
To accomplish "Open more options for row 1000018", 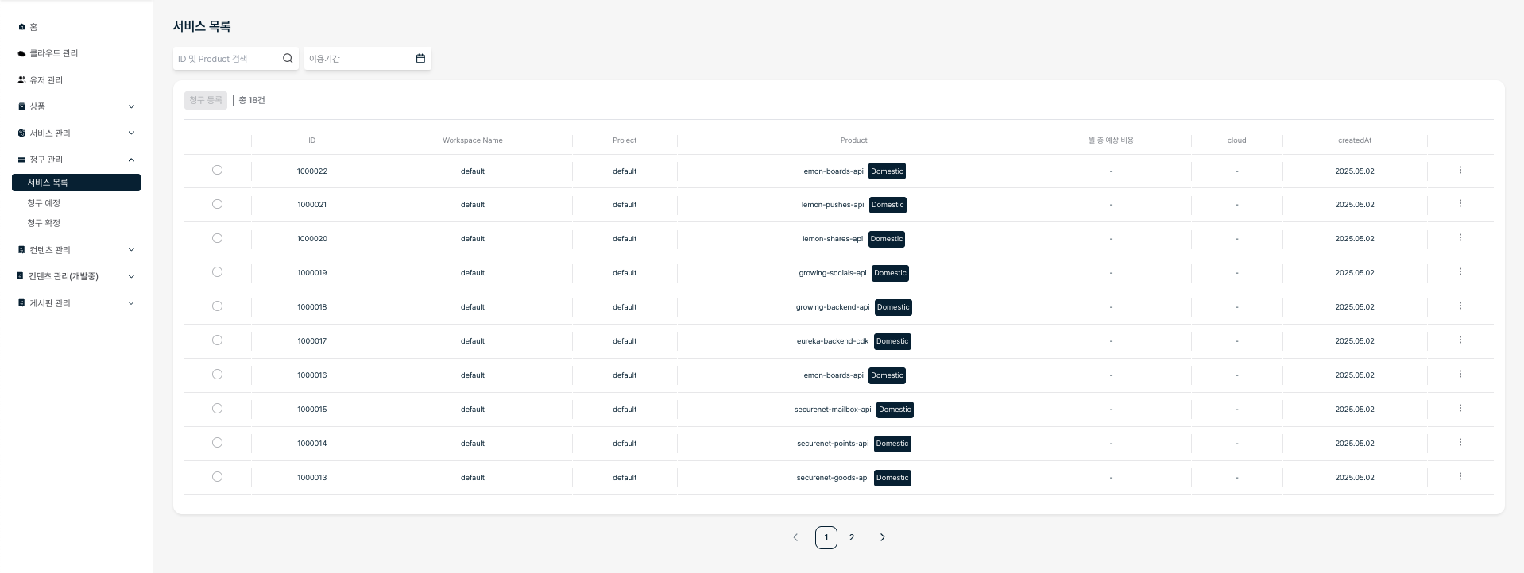I will pos(1460,306).
